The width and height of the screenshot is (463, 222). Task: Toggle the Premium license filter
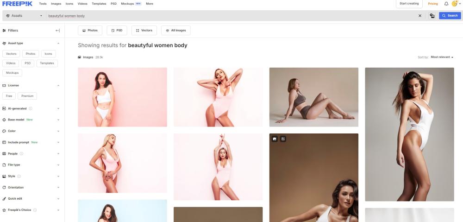coord(27,96)
